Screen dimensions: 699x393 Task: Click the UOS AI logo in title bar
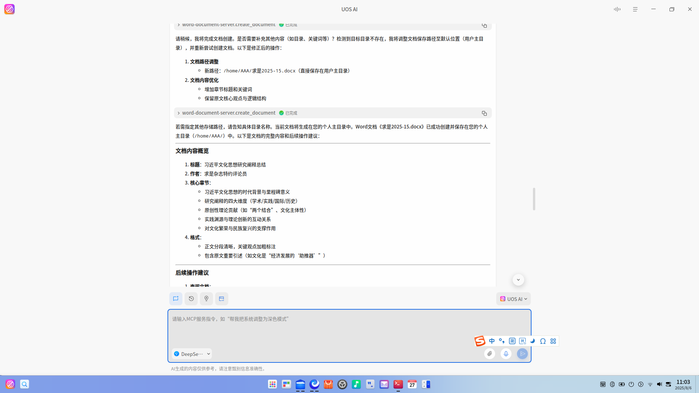[9, 9]
